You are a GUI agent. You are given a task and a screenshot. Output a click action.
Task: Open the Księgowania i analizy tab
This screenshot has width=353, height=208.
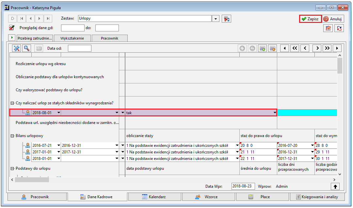pyautogui.click(x=317, y=197)
